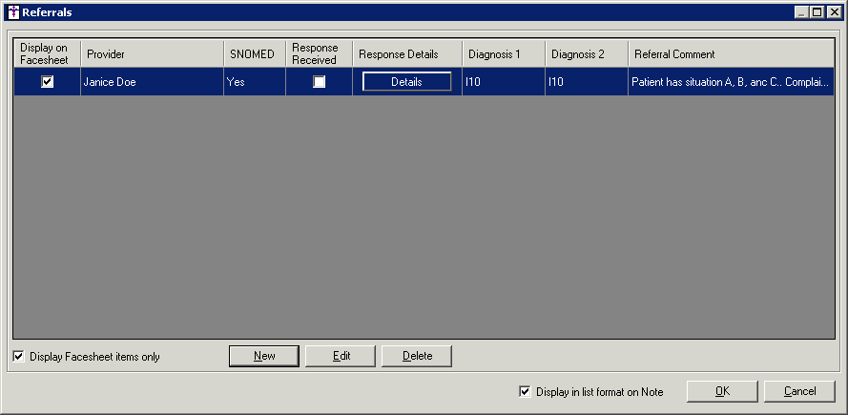Minimize the Referrals window
Viewport: 848px width, 415px height.
pos(802,12)
